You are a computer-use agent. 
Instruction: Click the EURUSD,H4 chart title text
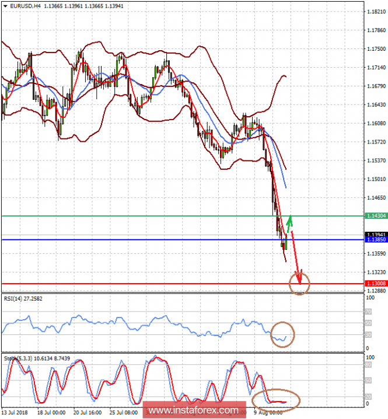26,6
